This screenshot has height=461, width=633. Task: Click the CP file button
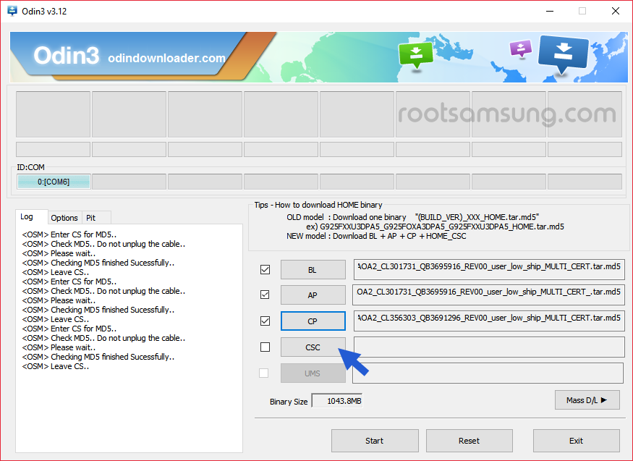point(313,321)
